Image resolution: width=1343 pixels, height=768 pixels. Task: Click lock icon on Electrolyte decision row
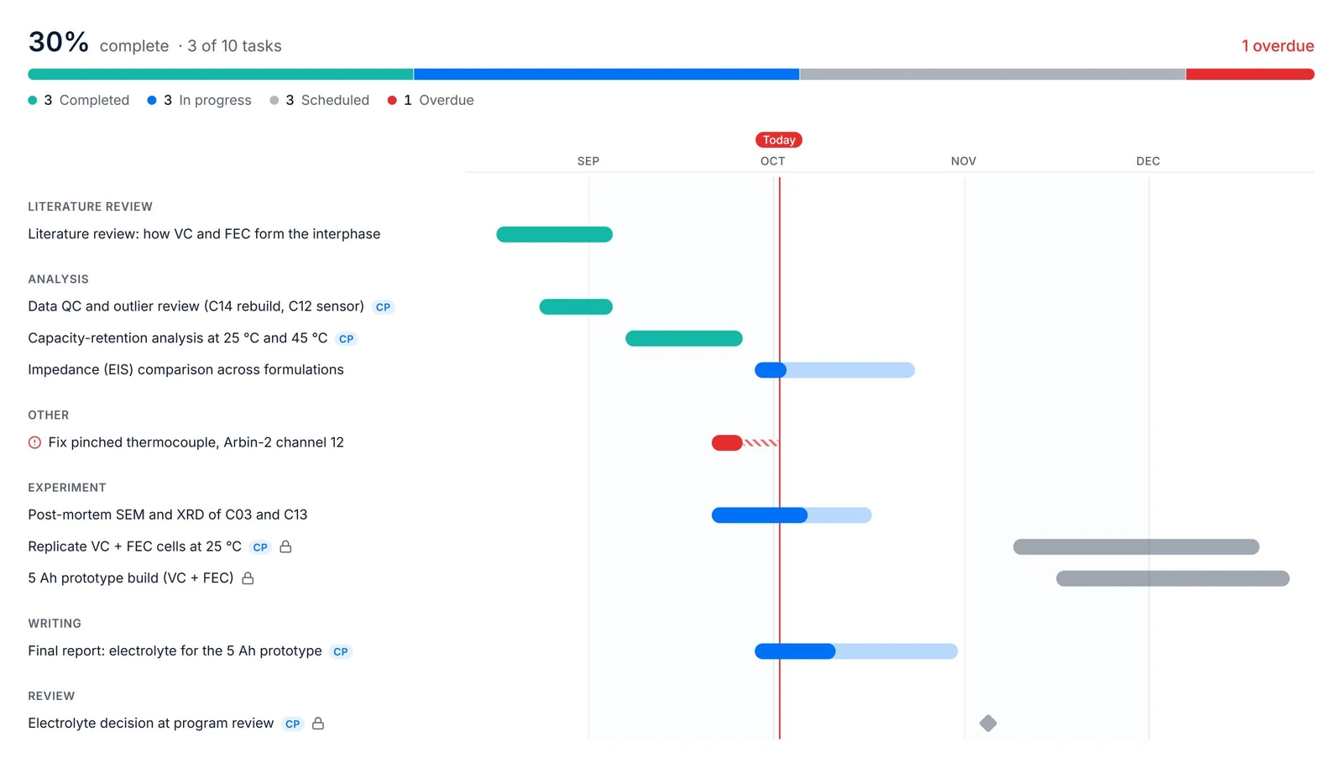point(318,724)
